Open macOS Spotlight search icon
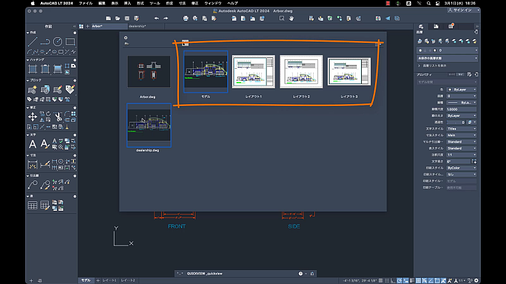506x284 pixels. [x=429, y=3]
